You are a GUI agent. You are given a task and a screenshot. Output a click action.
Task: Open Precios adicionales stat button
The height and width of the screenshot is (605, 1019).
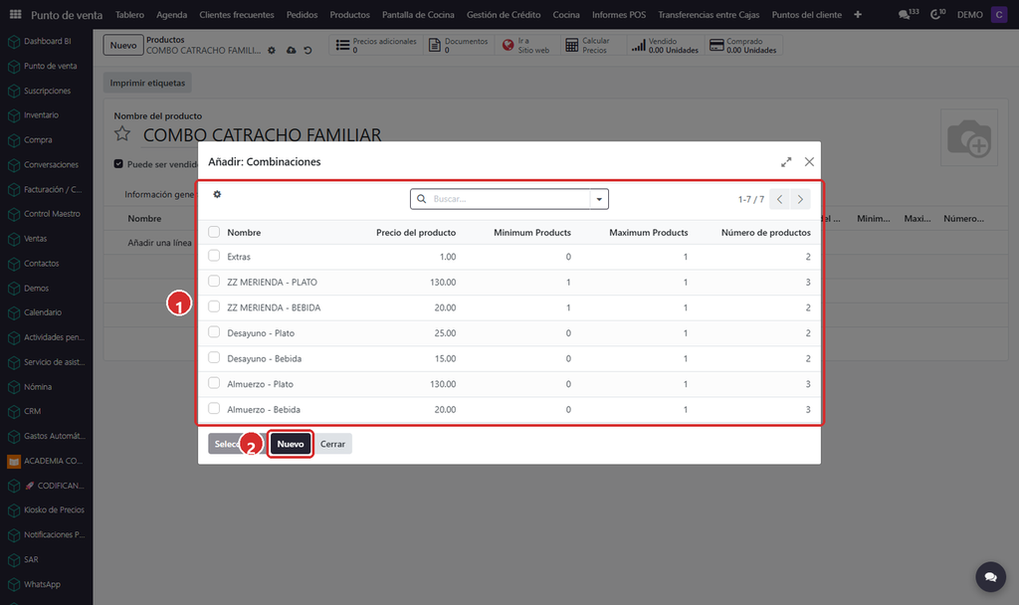(x=376, y=45)
